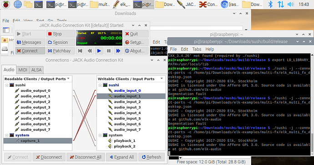This screenshot has height=165, width=314.
Task: Switch to elk_ text editor taskbar entry
Action: (x=122, y=5)
